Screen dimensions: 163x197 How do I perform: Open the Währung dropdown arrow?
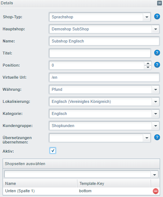pos(155,89)
